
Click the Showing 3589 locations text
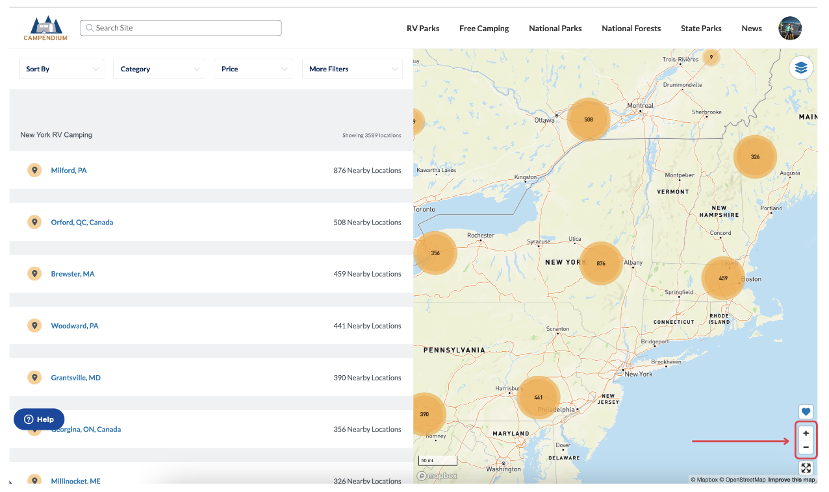pos(372,136)
